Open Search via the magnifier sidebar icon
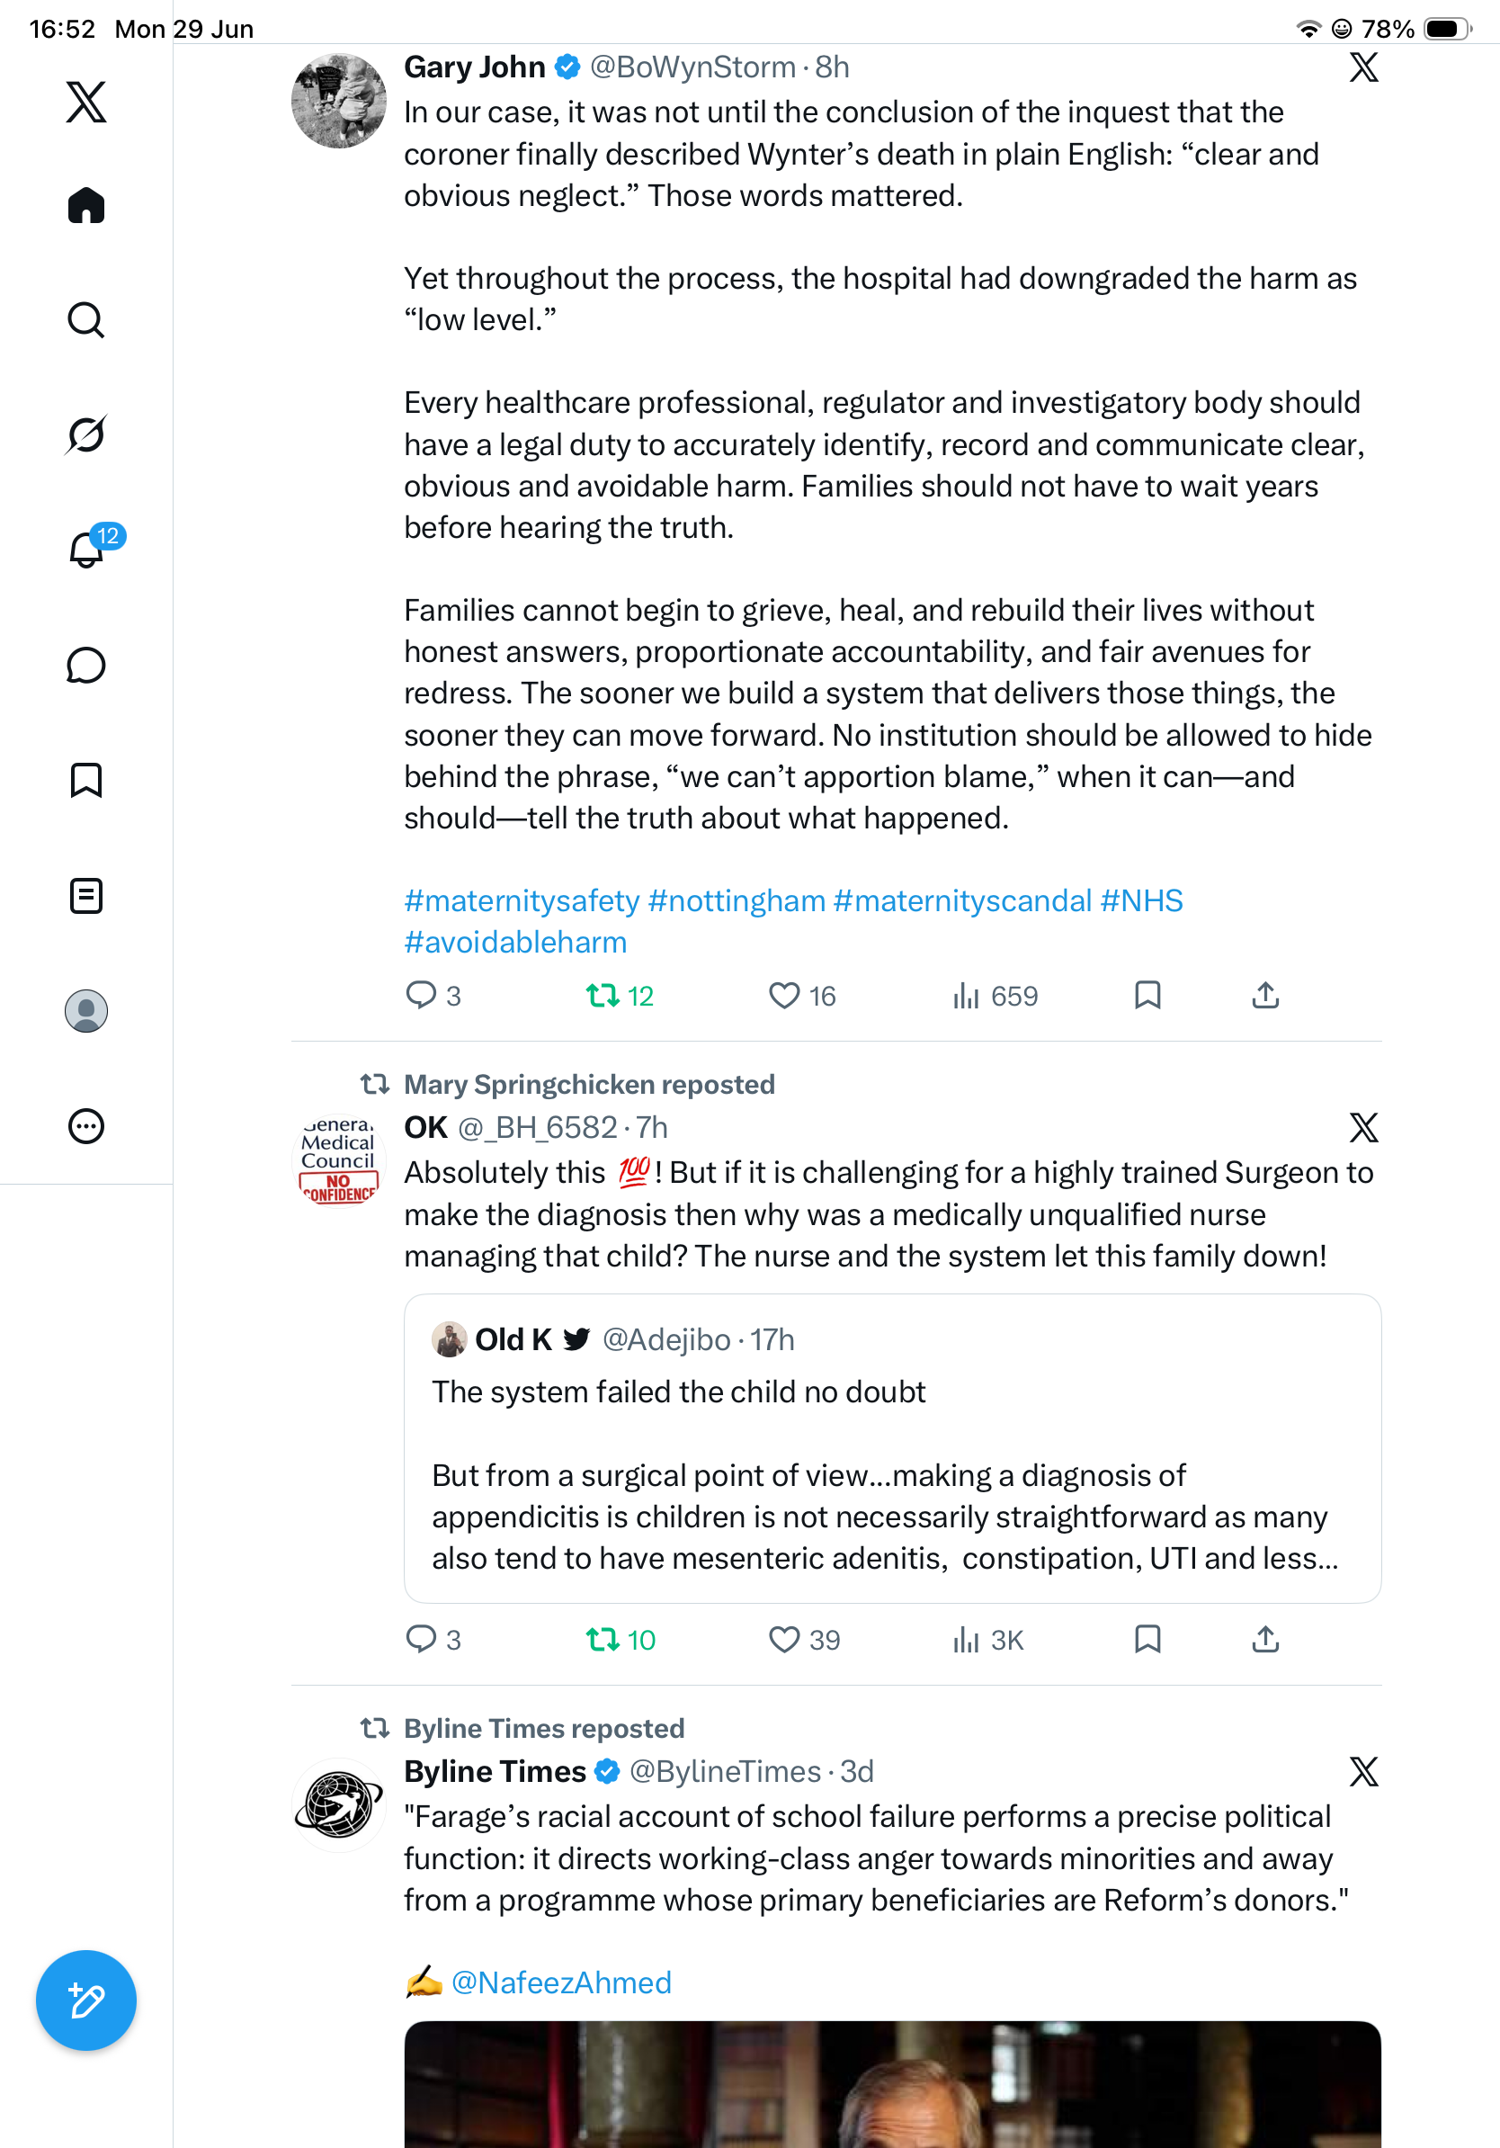Image resolution: width=1500 pixels, height=2148 pixels. pyautogui.click(x=86, y=320)
